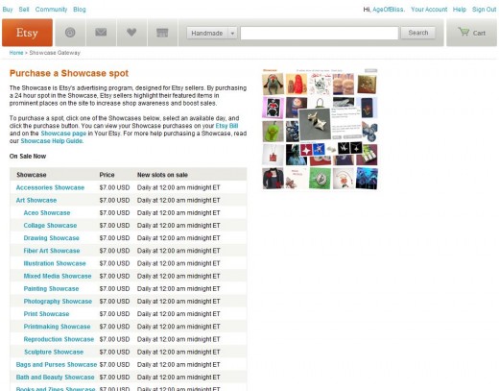Click the shopping cart icon
Image resolution: width=499 pixels, height=391 pixels.
click(x=463, y=32)
